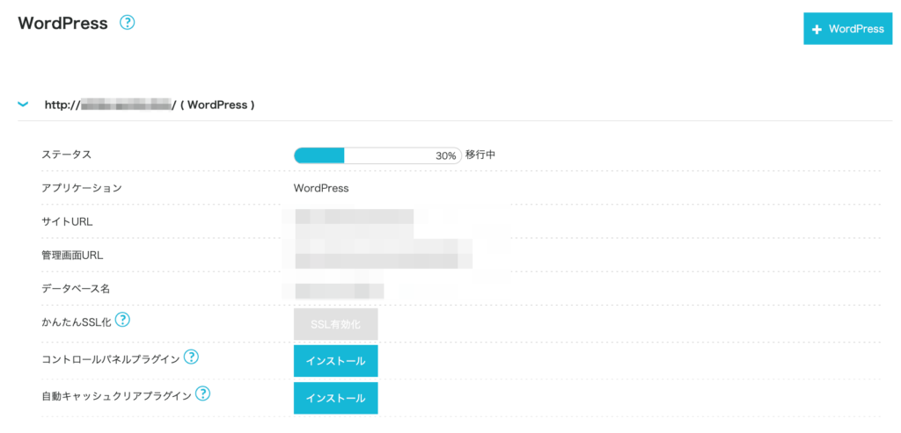The height and width of the screenshot is (433, 901).
Task: Show help for コントロールパネルプラグイン
Action: pyautogui.click(x=191, y=357)
